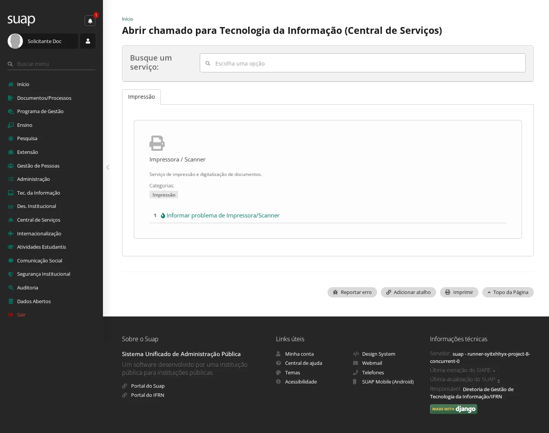Click the Segurança Institucional shield icon
This screenshot has height=433, width=549.
pos(11,274)
